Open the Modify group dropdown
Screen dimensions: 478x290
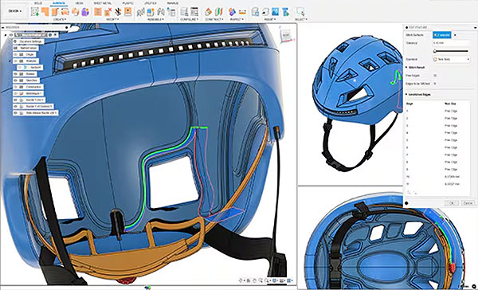[112, 19]
